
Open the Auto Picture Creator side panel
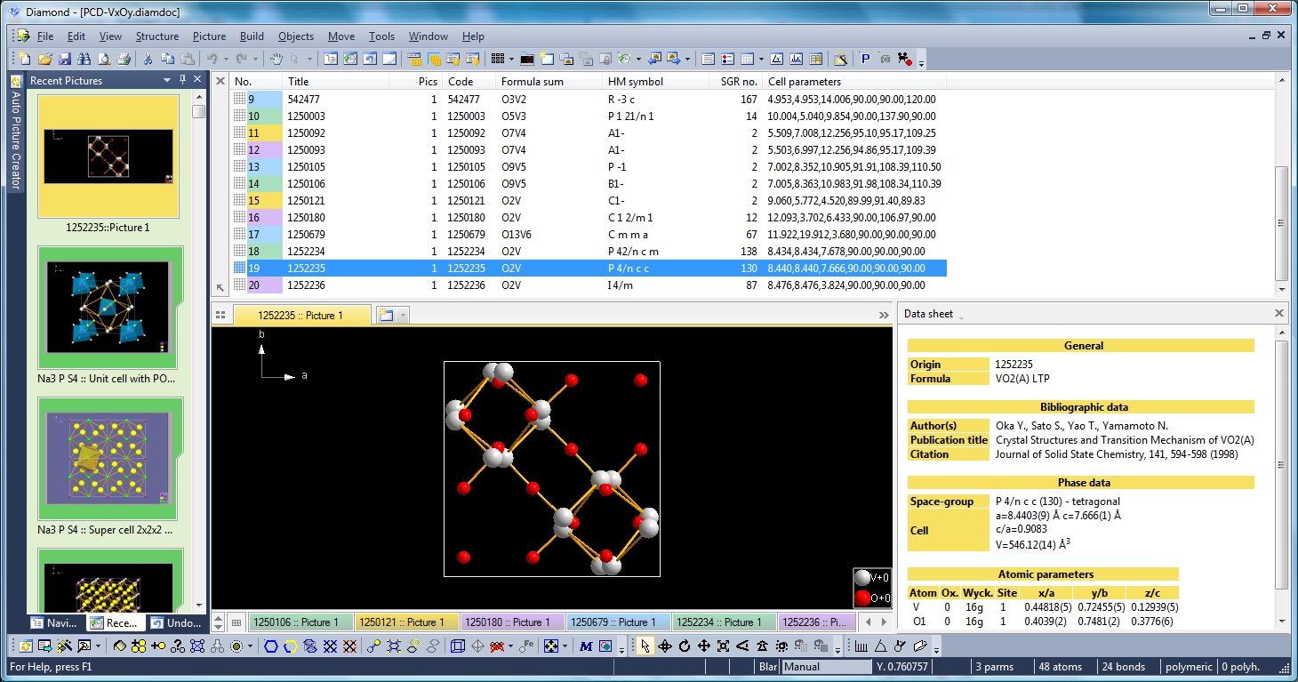pyautogui.click(x=15, y=133)
